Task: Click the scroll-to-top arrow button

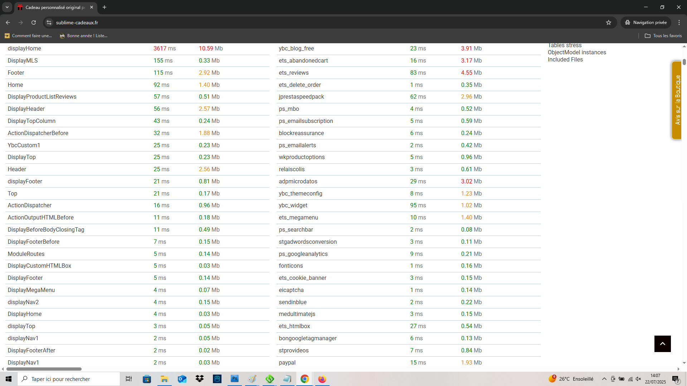Action: 662,343
